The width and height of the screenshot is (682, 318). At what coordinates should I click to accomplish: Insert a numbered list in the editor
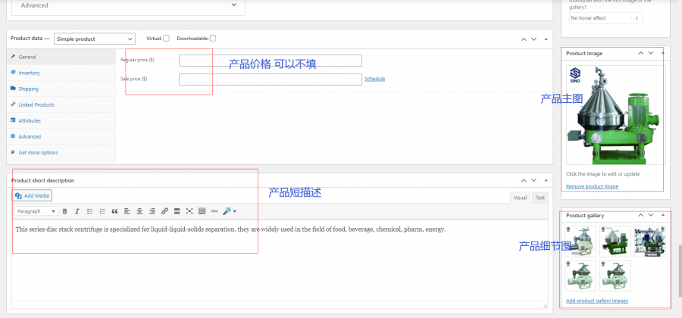[x=102, y=211]
